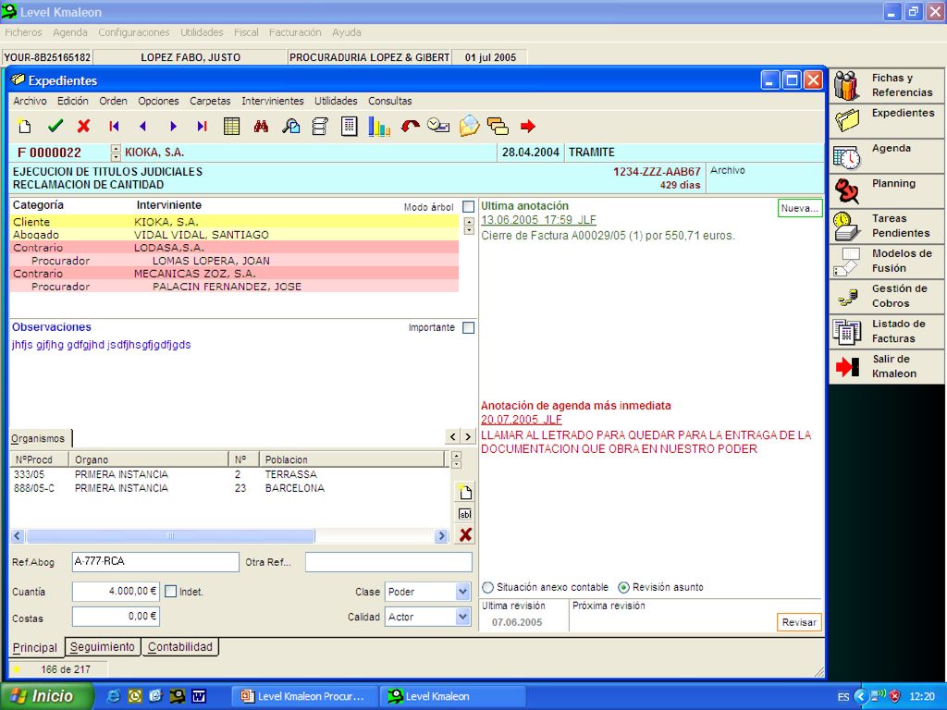Click the spinner beside expediente number F 0000022
This screenshot has width=947, height=710.
pos(116,153)
